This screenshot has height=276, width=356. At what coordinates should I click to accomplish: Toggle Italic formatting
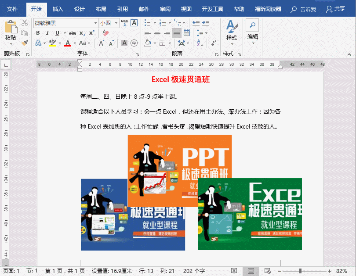pos(47,33)
